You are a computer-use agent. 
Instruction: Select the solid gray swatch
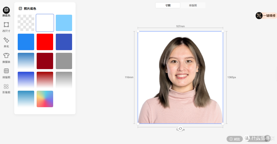(x=64, y=61)
